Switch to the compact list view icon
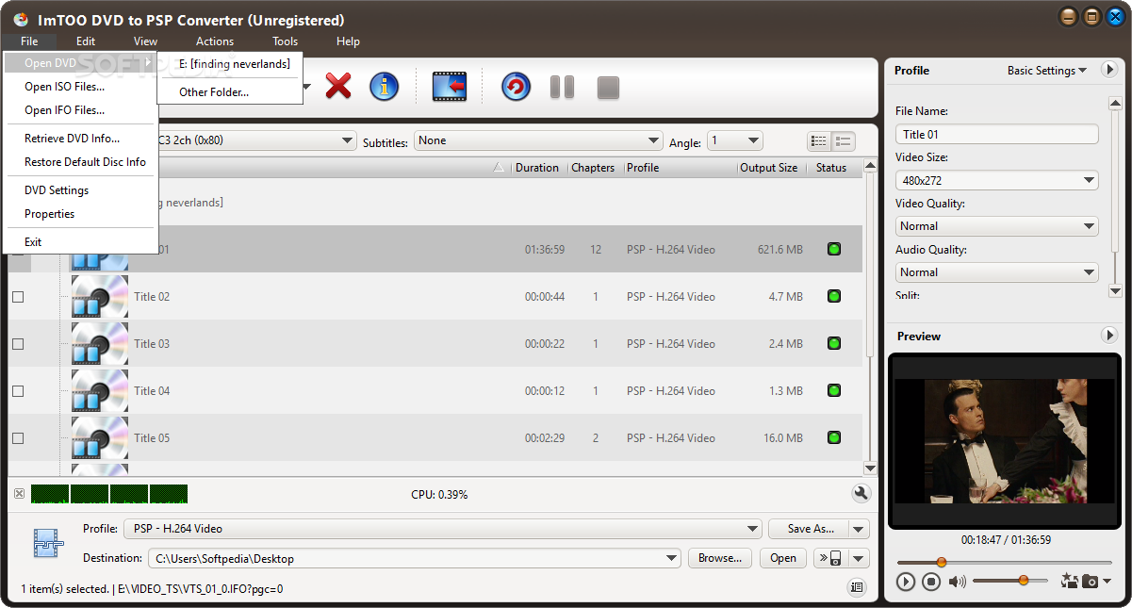Screen dimensions: 1132x608 (843, 141)
